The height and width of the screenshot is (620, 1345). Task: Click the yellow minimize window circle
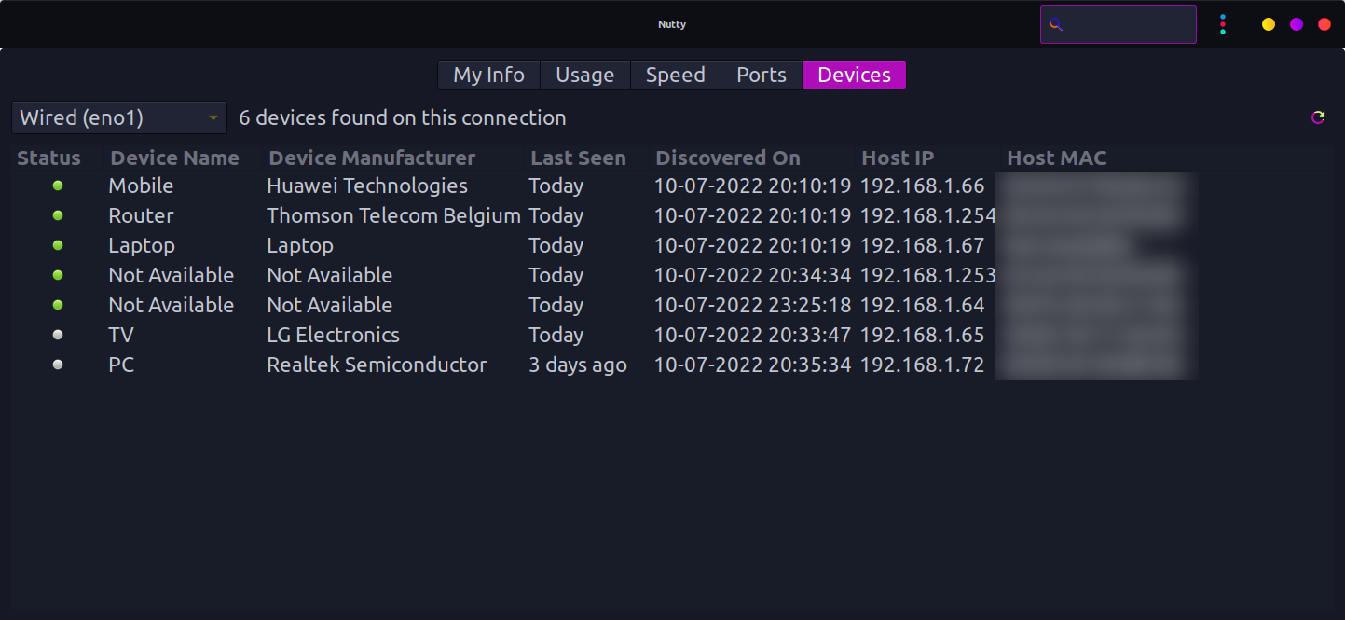click(x=1269, y=24)
